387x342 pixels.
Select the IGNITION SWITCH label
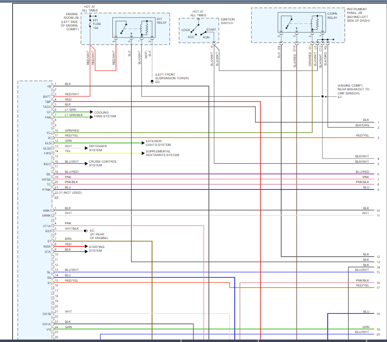[228, 21]
